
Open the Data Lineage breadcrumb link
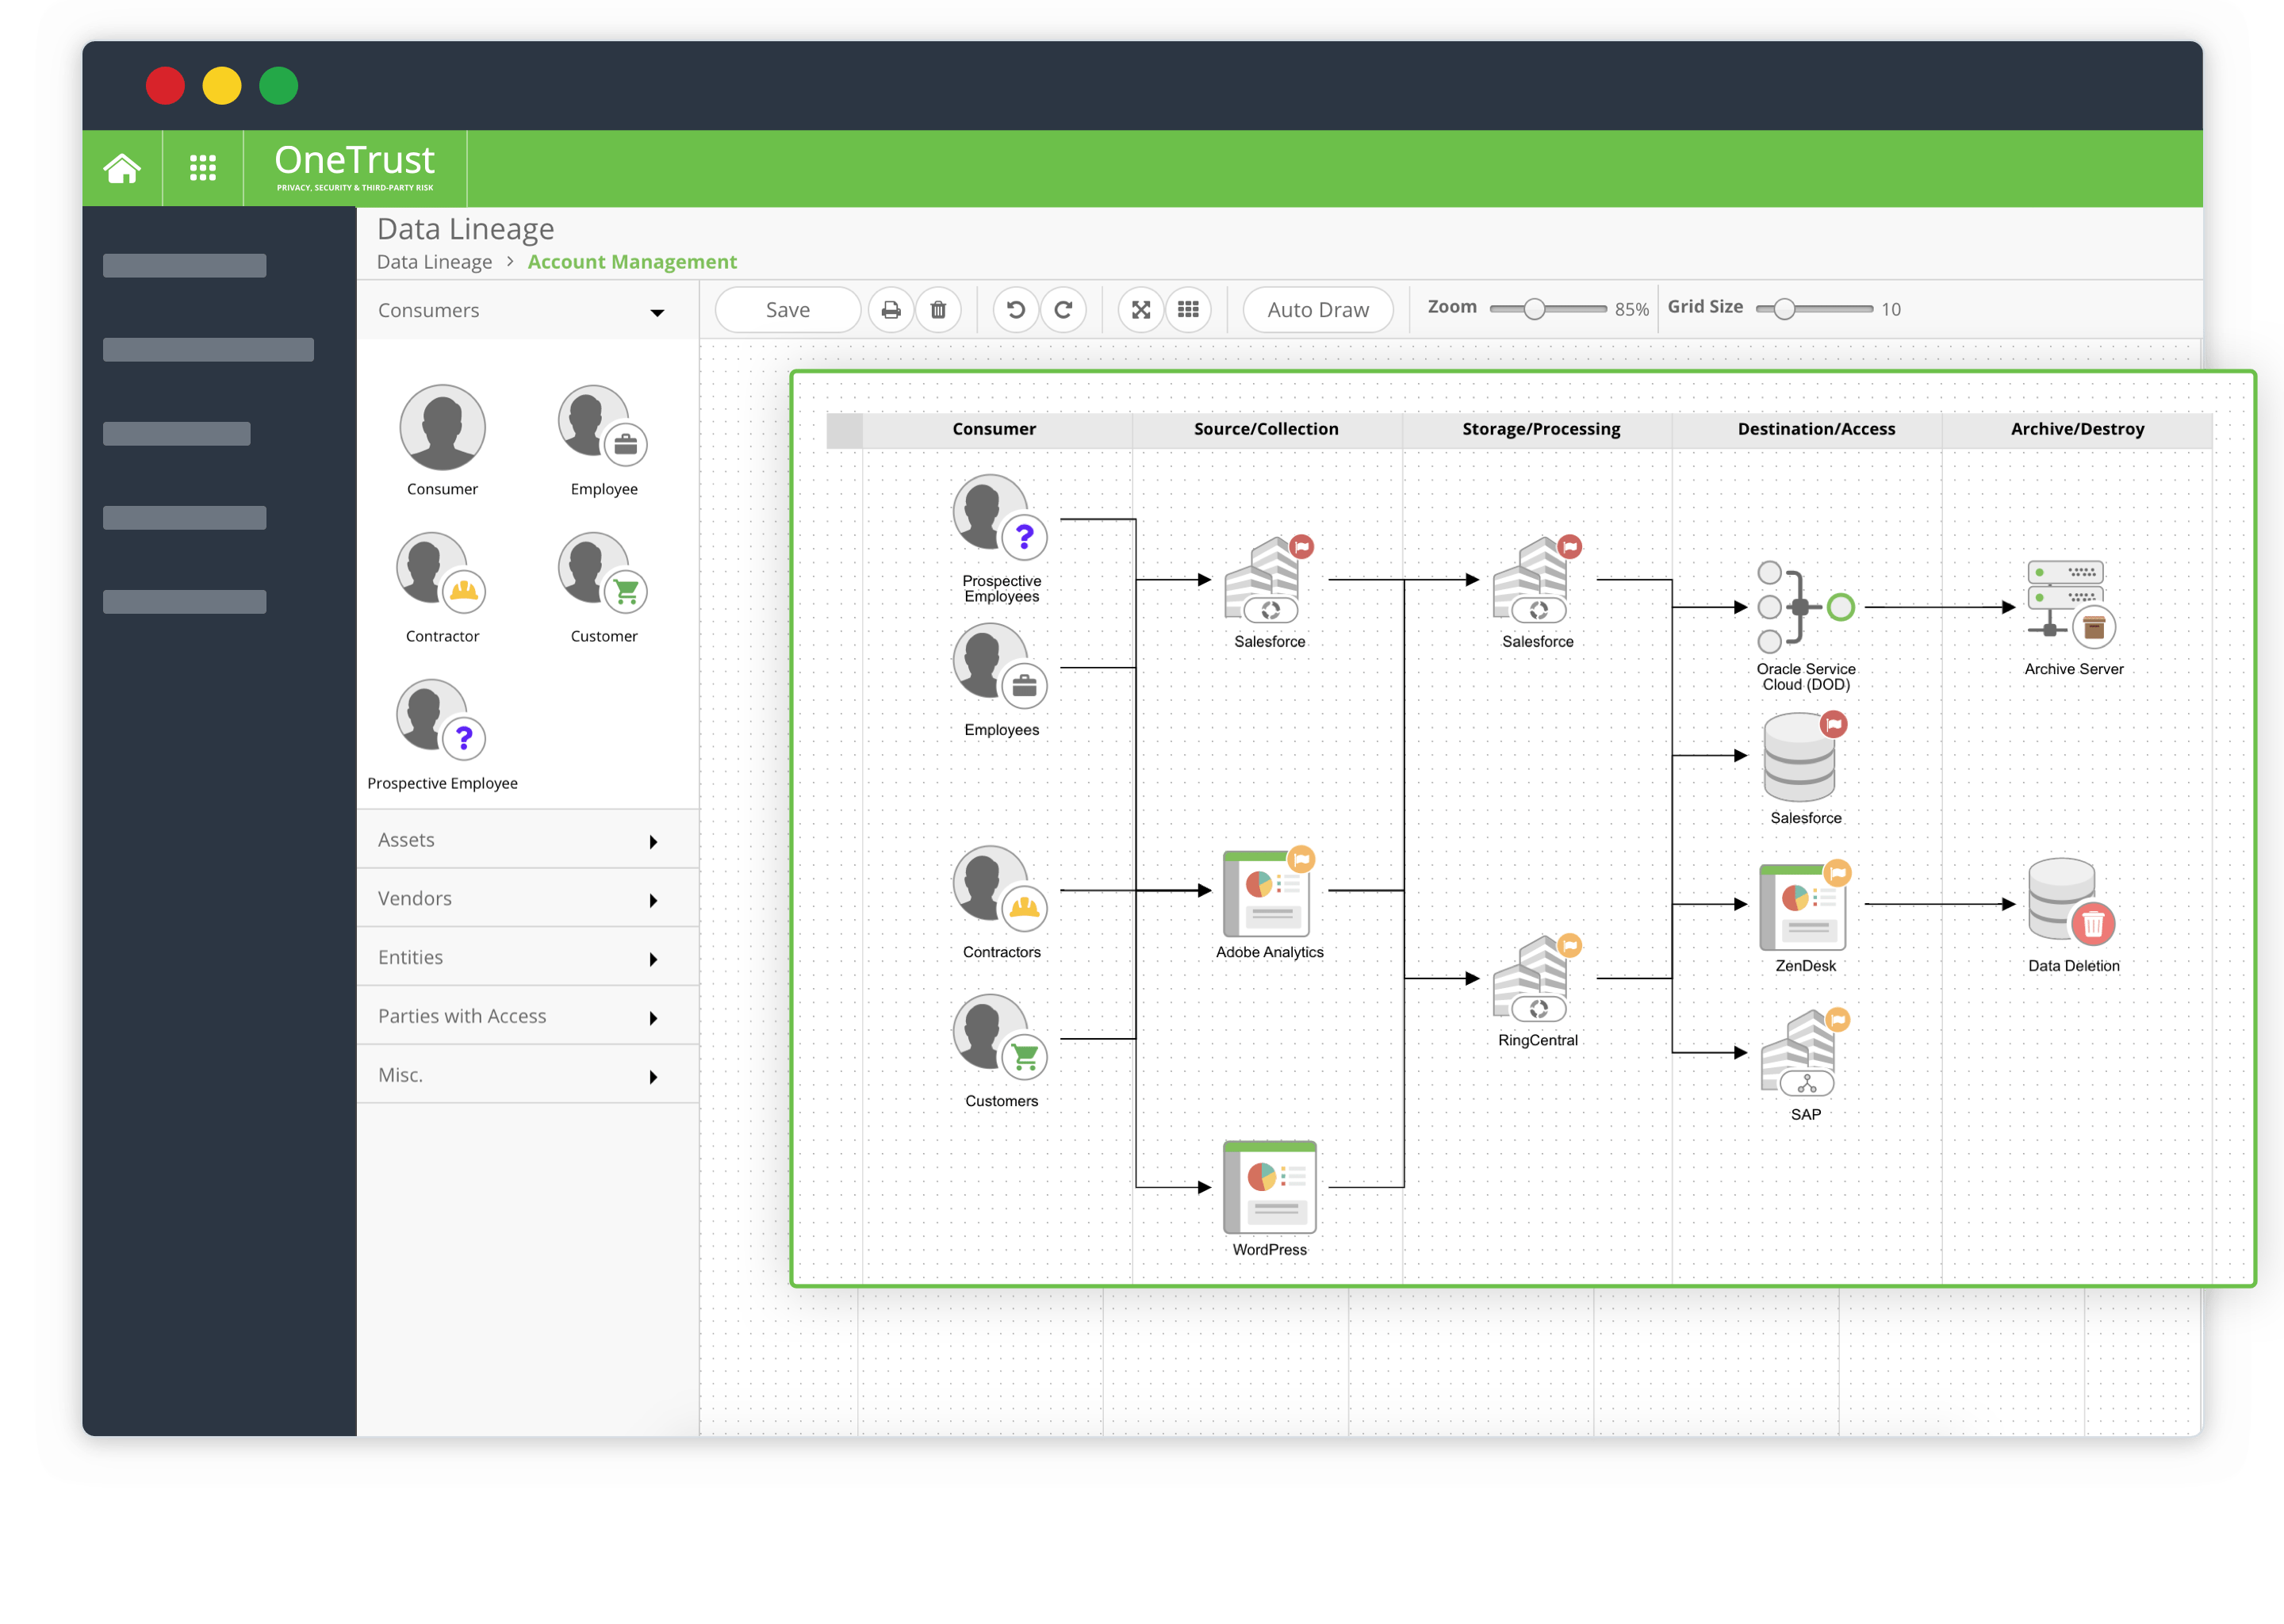pyautogui.click(x=434, y=262)
